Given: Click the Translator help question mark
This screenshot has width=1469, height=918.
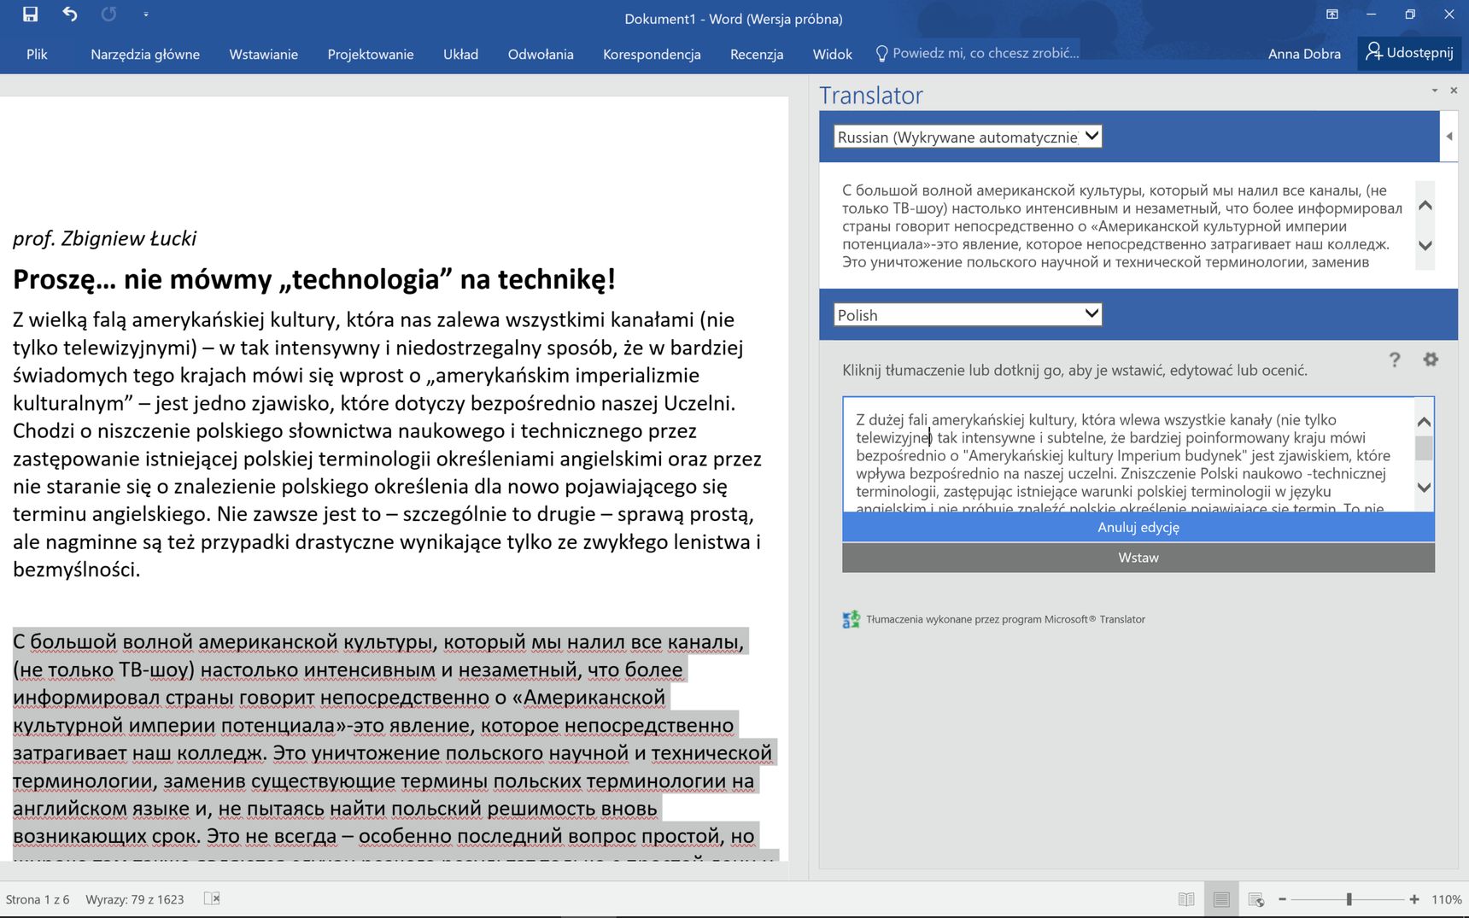Looking at the screenshot, I should 1395,360.
